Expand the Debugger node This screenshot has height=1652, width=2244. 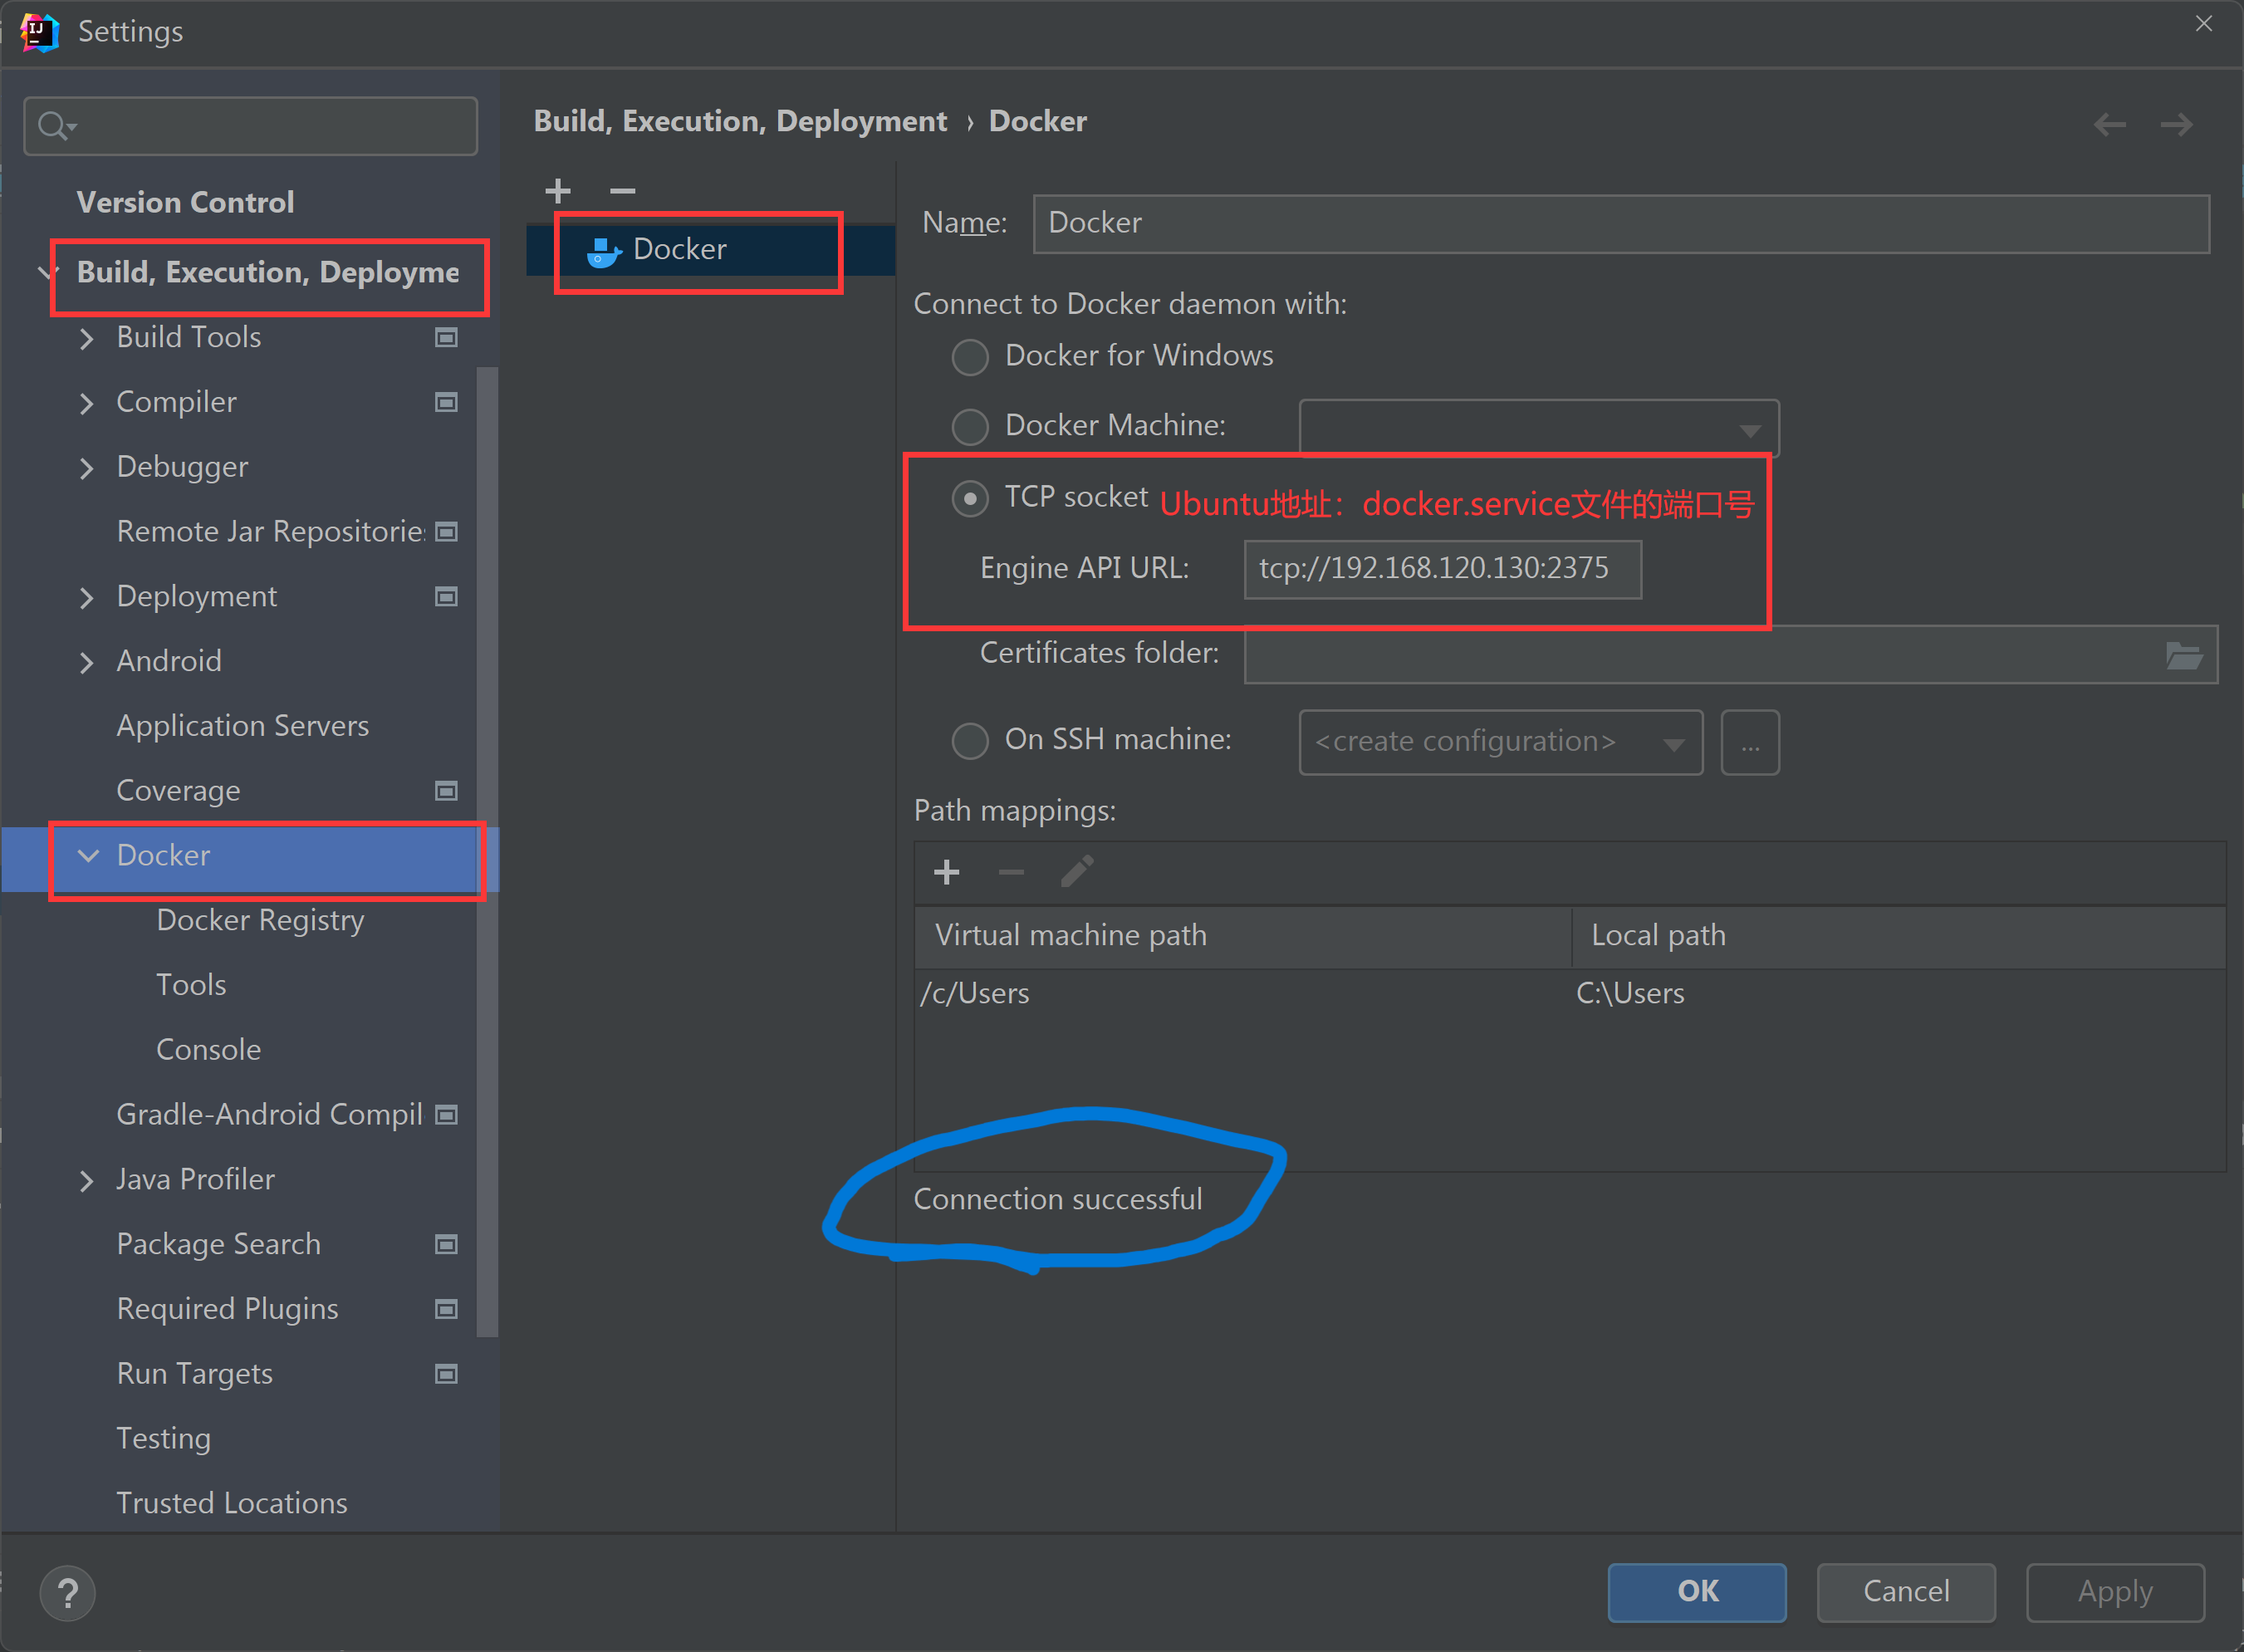coord(86,468)
